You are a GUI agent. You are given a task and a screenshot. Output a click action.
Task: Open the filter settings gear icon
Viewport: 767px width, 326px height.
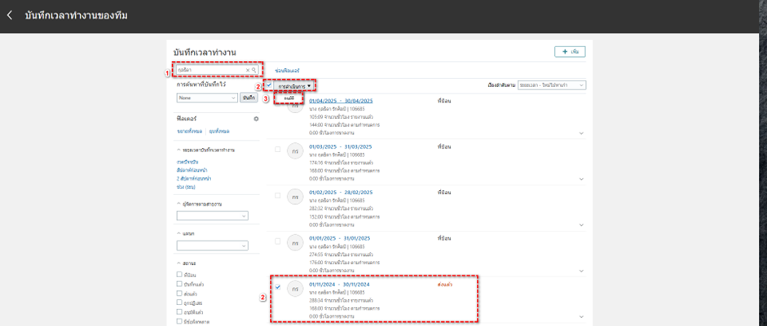tap(256, 119)
